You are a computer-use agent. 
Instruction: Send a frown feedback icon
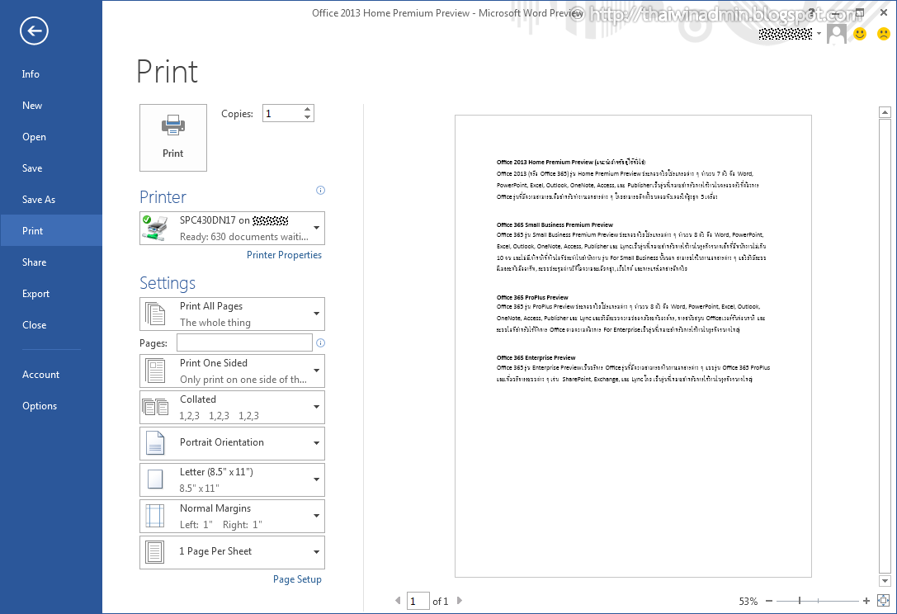pyautogui.click(x=883, y=35)
